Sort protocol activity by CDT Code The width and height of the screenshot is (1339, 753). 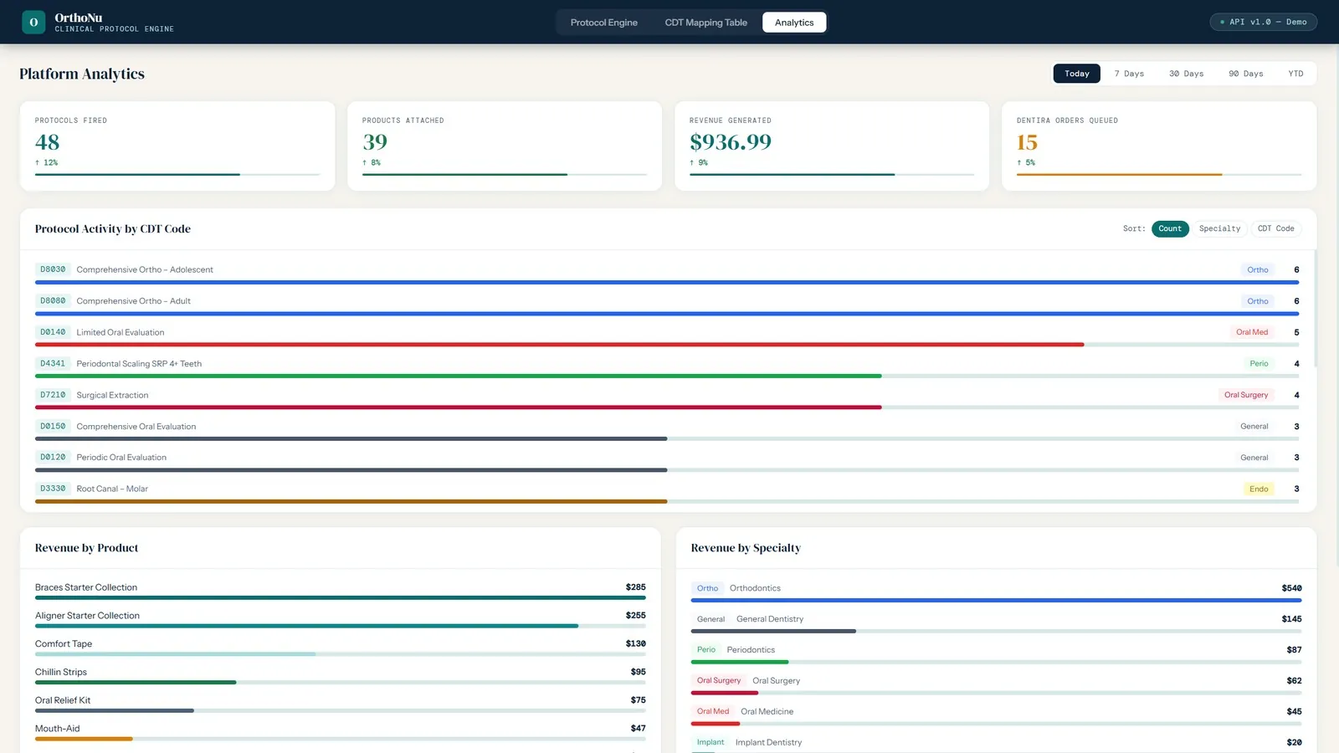click(x=1275, y=228)
